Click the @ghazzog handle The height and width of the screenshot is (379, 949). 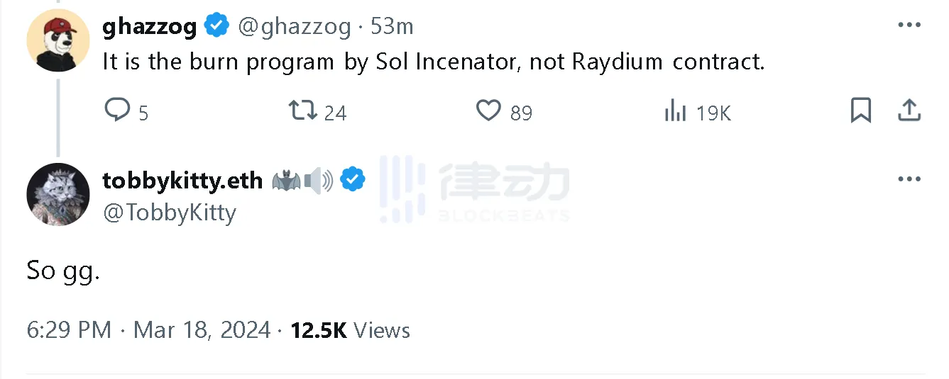[295, 27]
